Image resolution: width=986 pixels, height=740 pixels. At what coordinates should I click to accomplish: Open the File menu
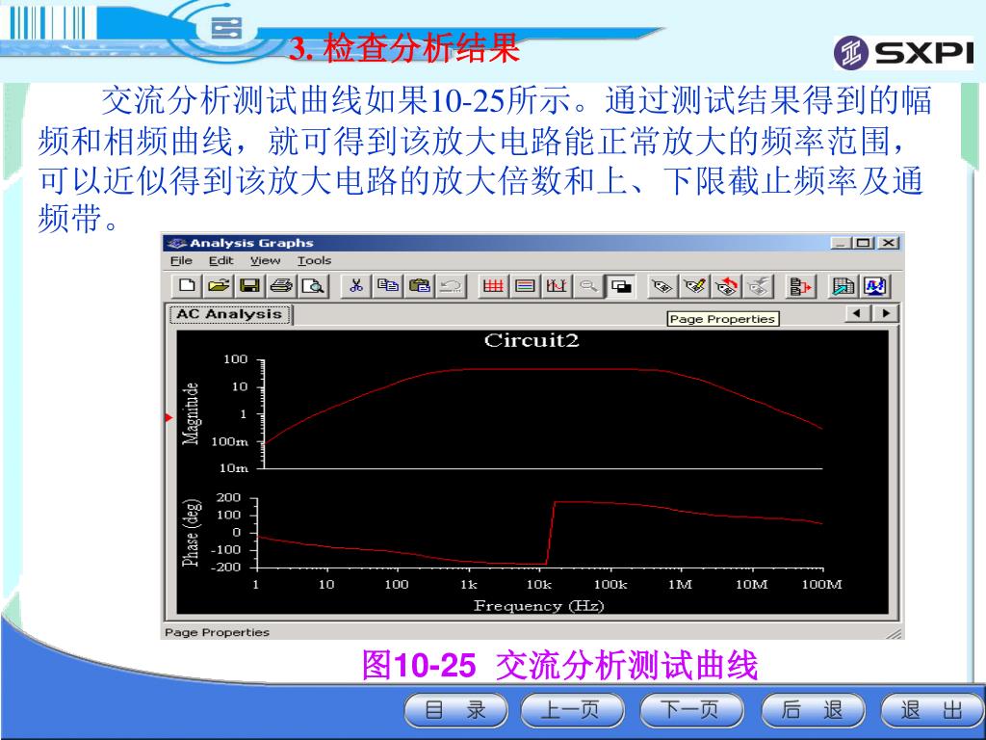point(181,260)
